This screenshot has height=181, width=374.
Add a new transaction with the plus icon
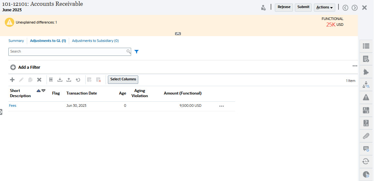pyautogui.click(x=12, y=80)
